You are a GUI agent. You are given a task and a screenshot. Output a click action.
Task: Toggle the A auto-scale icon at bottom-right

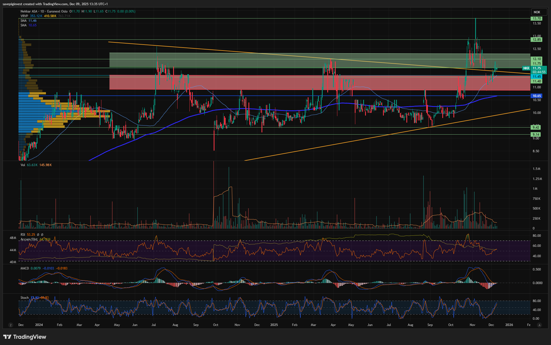click(540, 325)
